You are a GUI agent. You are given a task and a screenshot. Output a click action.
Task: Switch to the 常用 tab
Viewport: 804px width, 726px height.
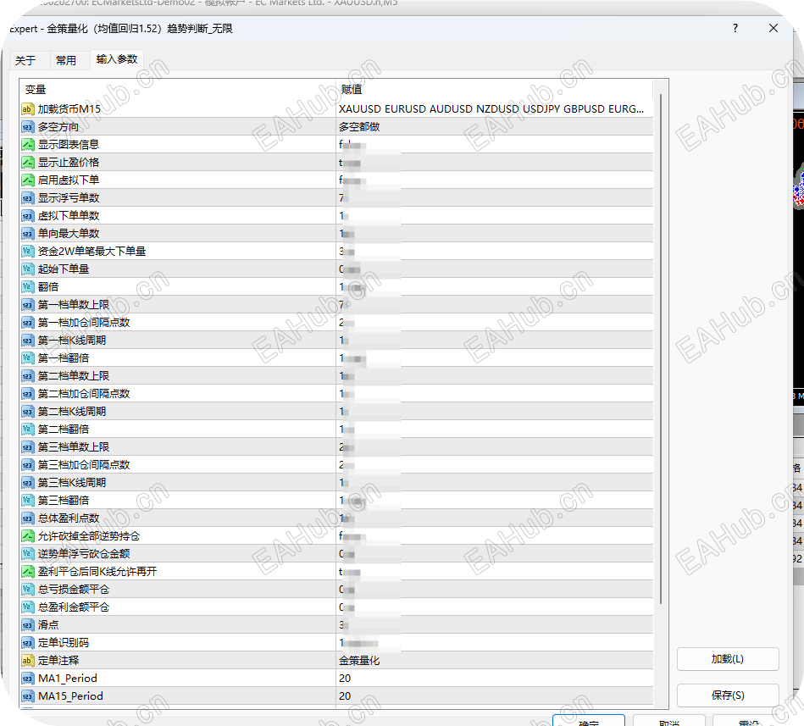tap(67, 59)
